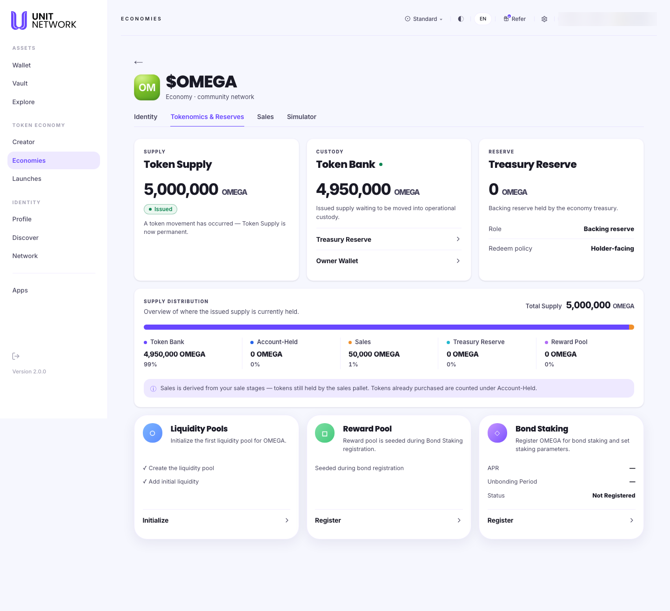Click Reward Pool Register chevron
This screenshot has width=670, height=611.
click(459, 520)
